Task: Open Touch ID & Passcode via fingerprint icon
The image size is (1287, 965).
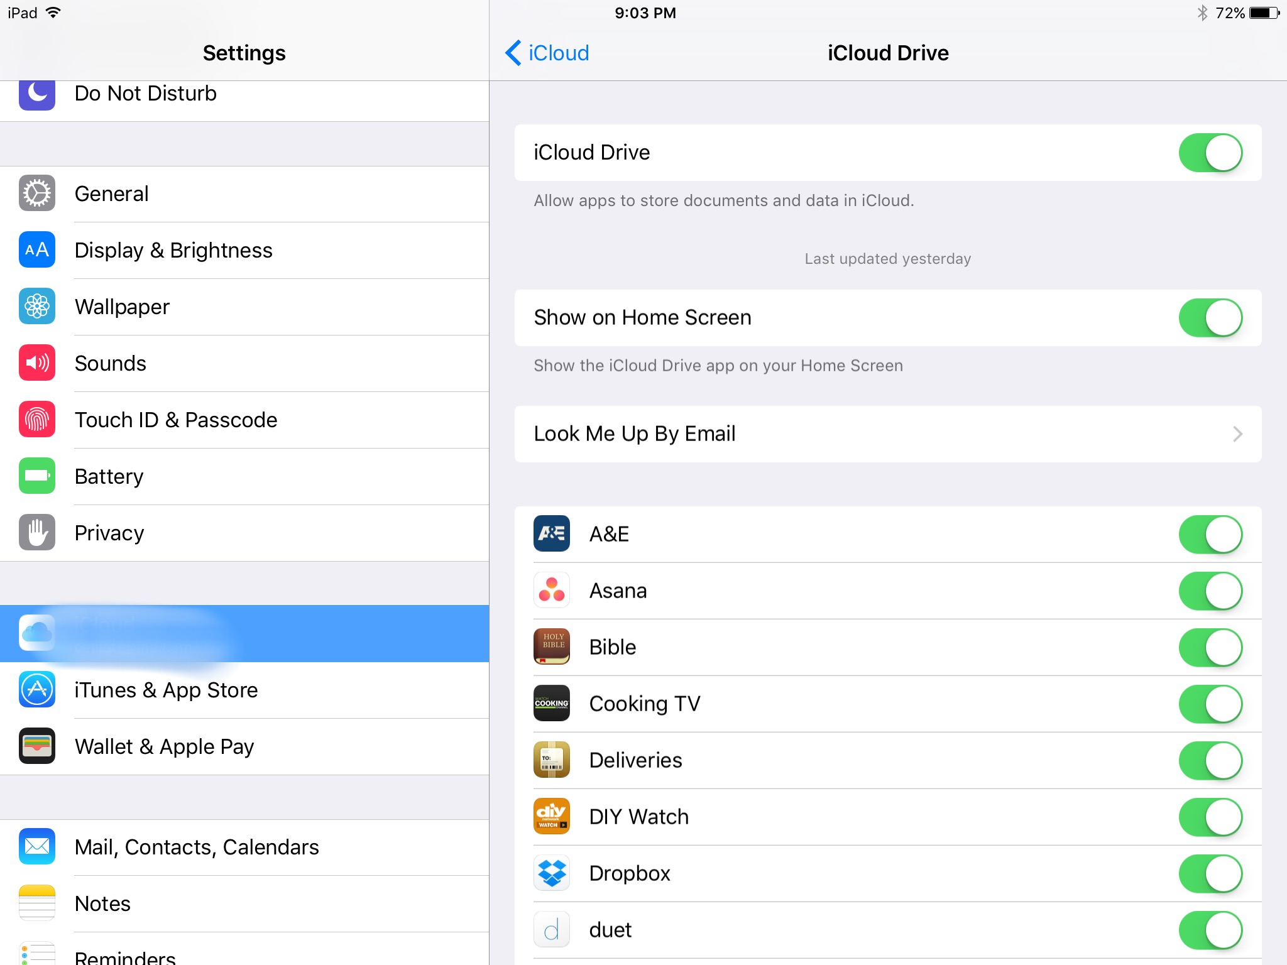Action: [36, 420]
